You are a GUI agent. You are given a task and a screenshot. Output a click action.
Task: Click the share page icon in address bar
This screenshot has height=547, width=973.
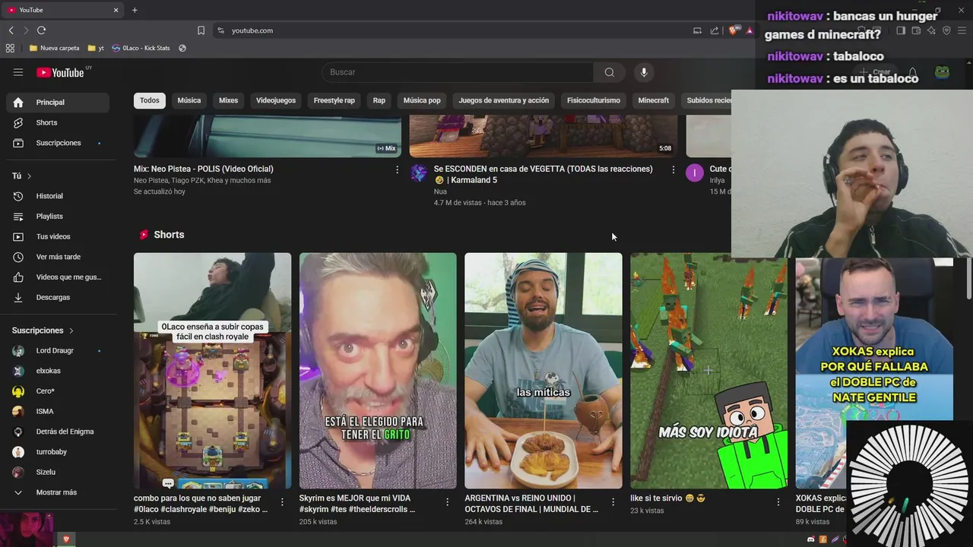pos(715,30)
